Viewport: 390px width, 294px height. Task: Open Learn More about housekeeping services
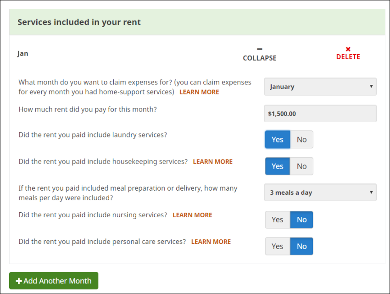212,162
